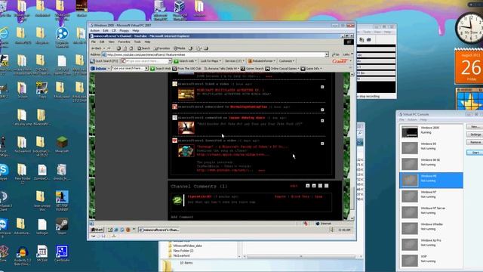Click the Inbox toolbar logo
Image resolution: width=483 pixels, height=272 pixels.
[99, 69]
